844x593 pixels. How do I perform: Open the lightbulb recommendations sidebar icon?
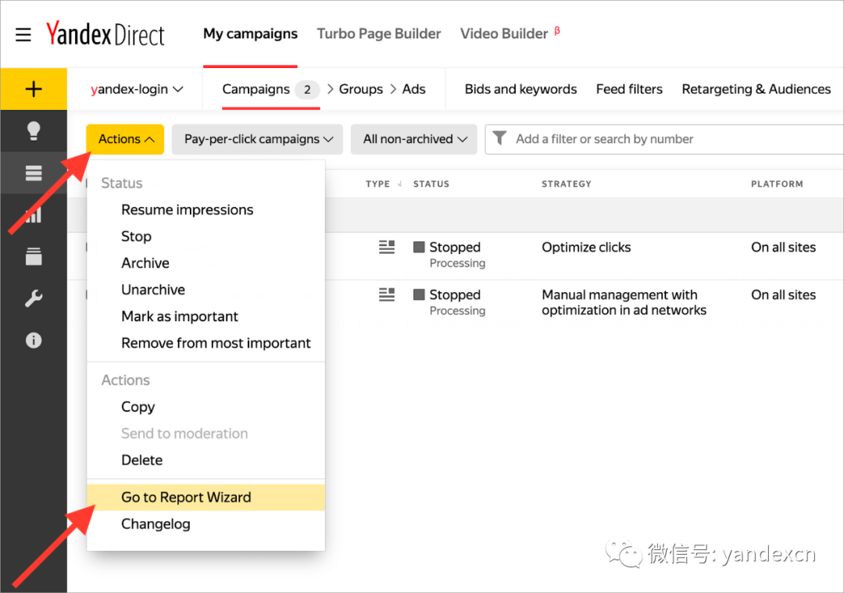coord(34,130)
